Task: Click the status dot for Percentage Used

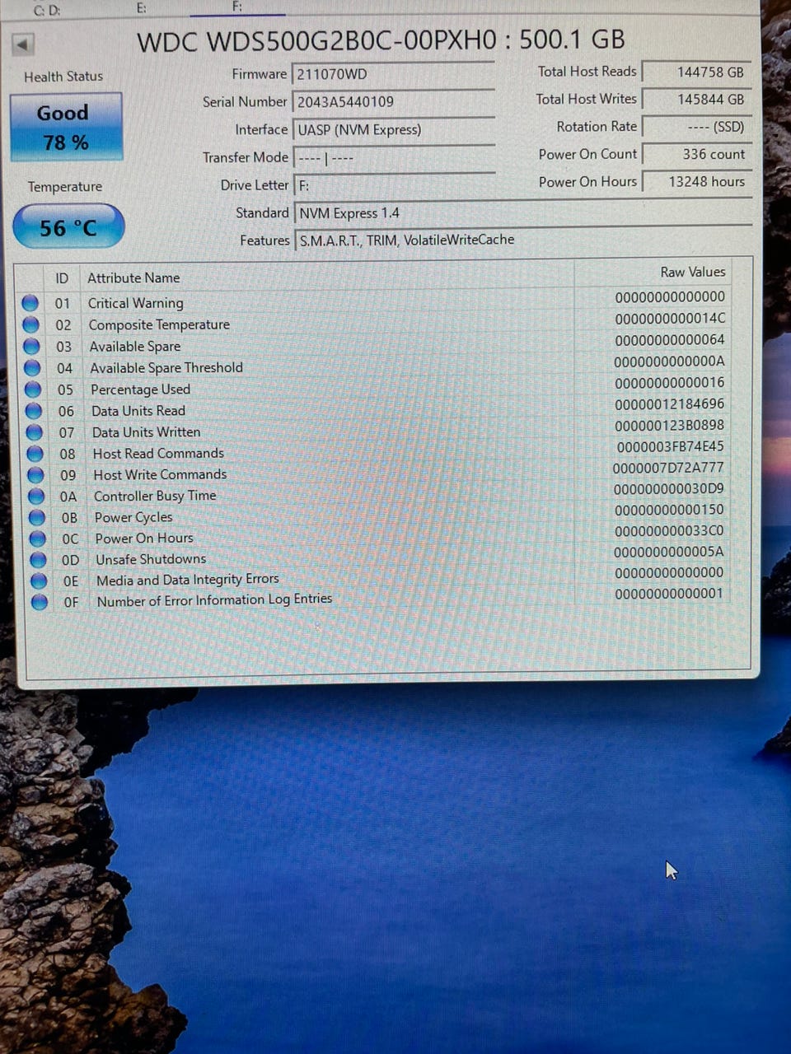Action: pyautogui.click(x=33, y=389)
